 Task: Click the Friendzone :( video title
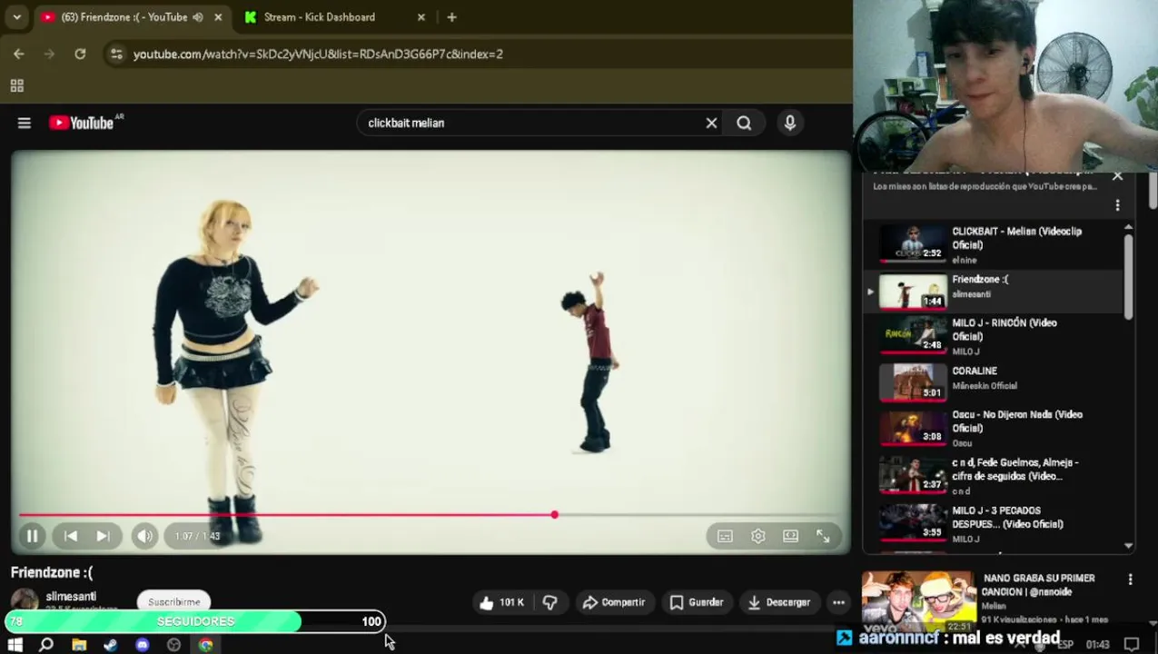(x=52, y=572)
